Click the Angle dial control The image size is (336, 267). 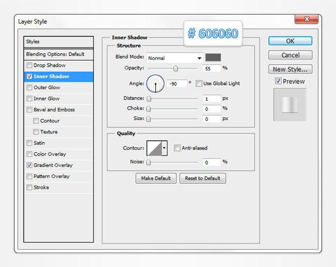[155, 83]
